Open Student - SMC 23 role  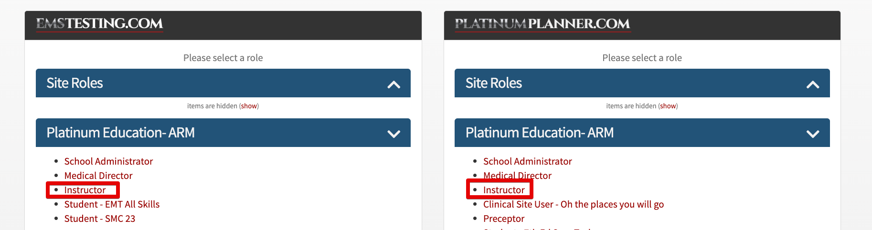coord(100,219)
